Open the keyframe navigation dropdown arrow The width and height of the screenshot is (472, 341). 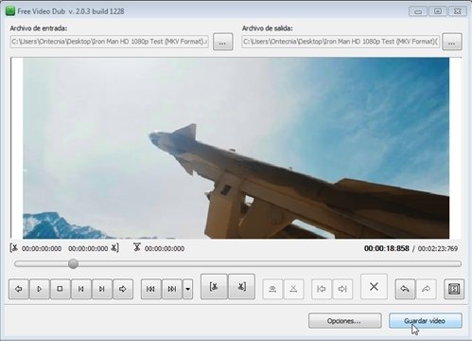pos(188,289)
